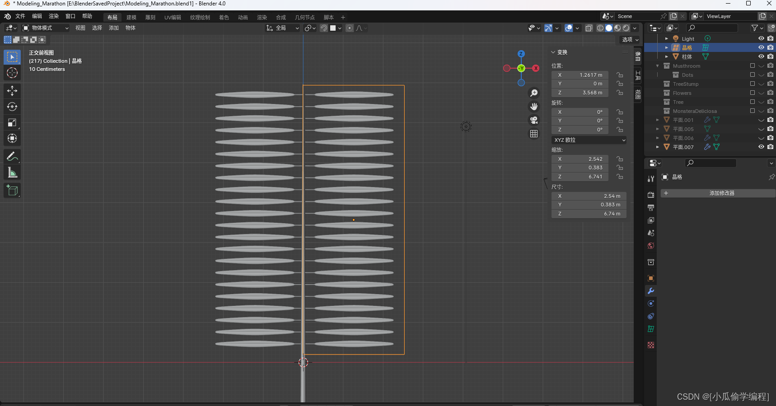This screenshot has width=776, height=406.
Task: Lock the X position value
Action: (x=620, y=75)
